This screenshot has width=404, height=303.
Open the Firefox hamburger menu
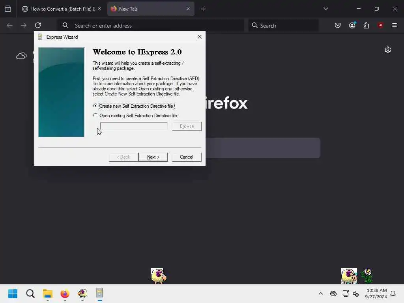tap(395, 25)
